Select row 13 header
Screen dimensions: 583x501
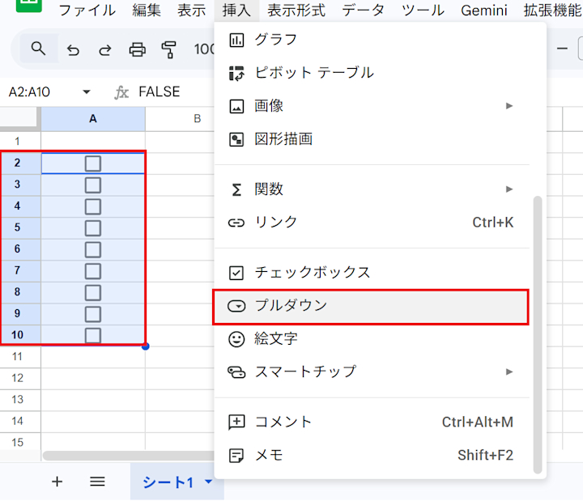coord(18,400)
